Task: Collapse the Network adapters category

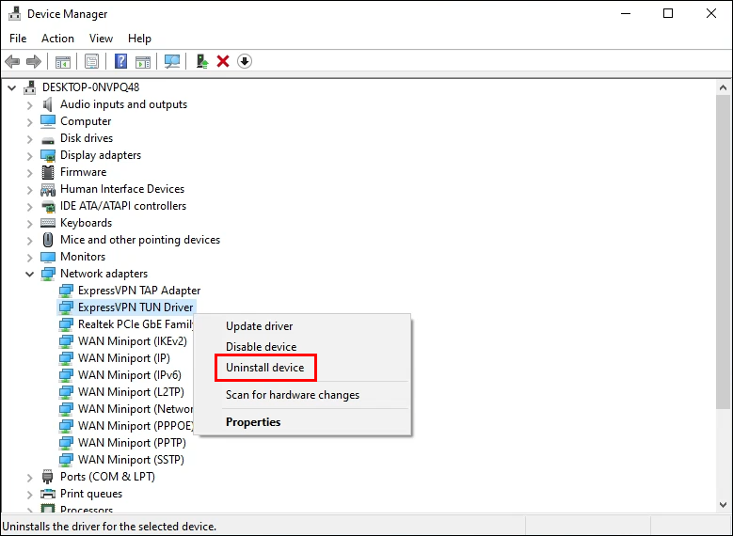Action: click(30, 274)
